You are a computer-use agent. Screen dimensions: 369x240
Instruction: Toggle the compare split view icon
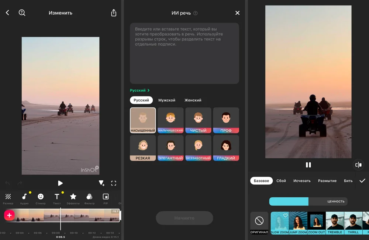358,165
